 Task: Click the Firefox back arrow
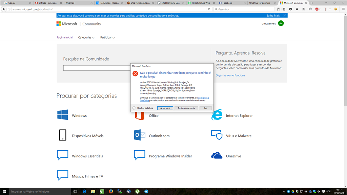4,9
